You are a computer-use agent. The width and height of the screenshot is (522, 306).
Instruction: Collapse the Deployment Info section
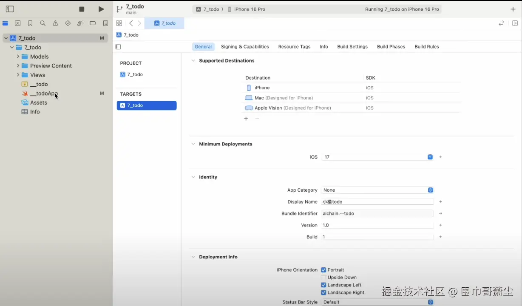pos(193,257)
